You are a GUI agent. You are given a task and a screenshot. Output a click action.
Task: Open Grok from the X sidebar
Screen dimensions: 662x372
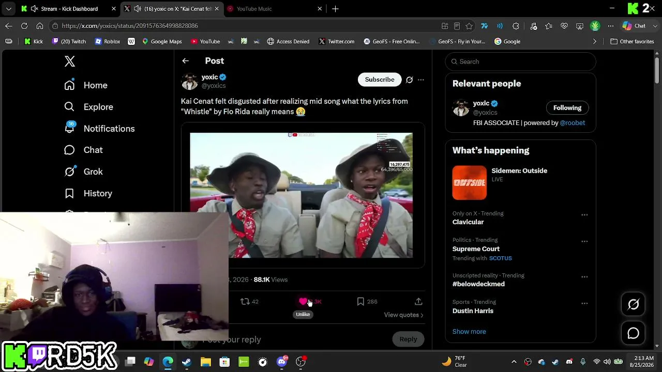(x=83, y=172)
